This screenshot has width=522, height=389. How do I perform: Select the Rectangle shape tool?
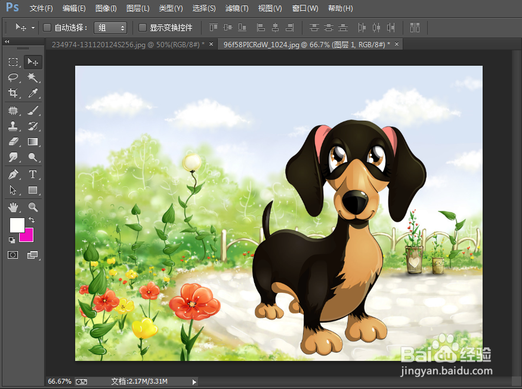33,190
